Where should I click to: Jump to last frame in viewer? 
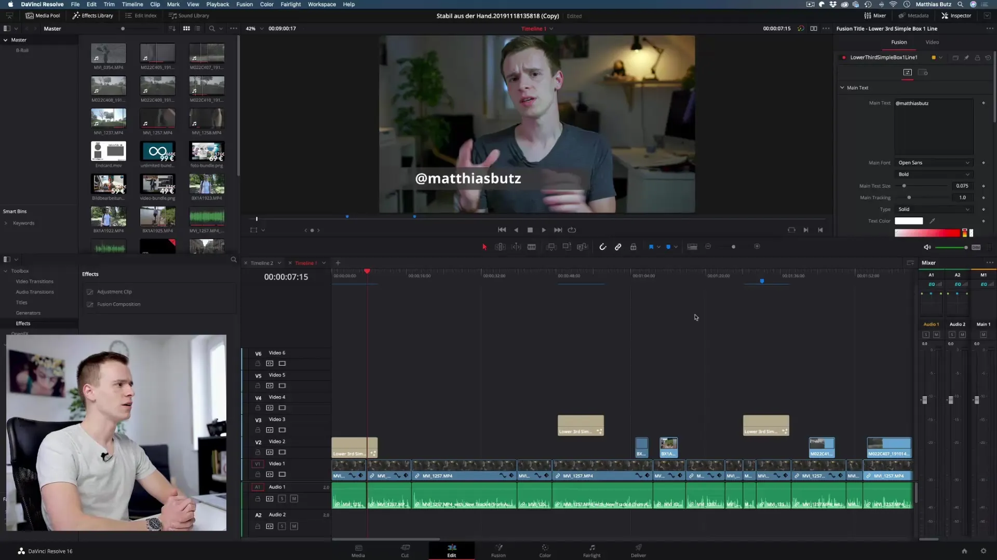[x=558, y=230]
